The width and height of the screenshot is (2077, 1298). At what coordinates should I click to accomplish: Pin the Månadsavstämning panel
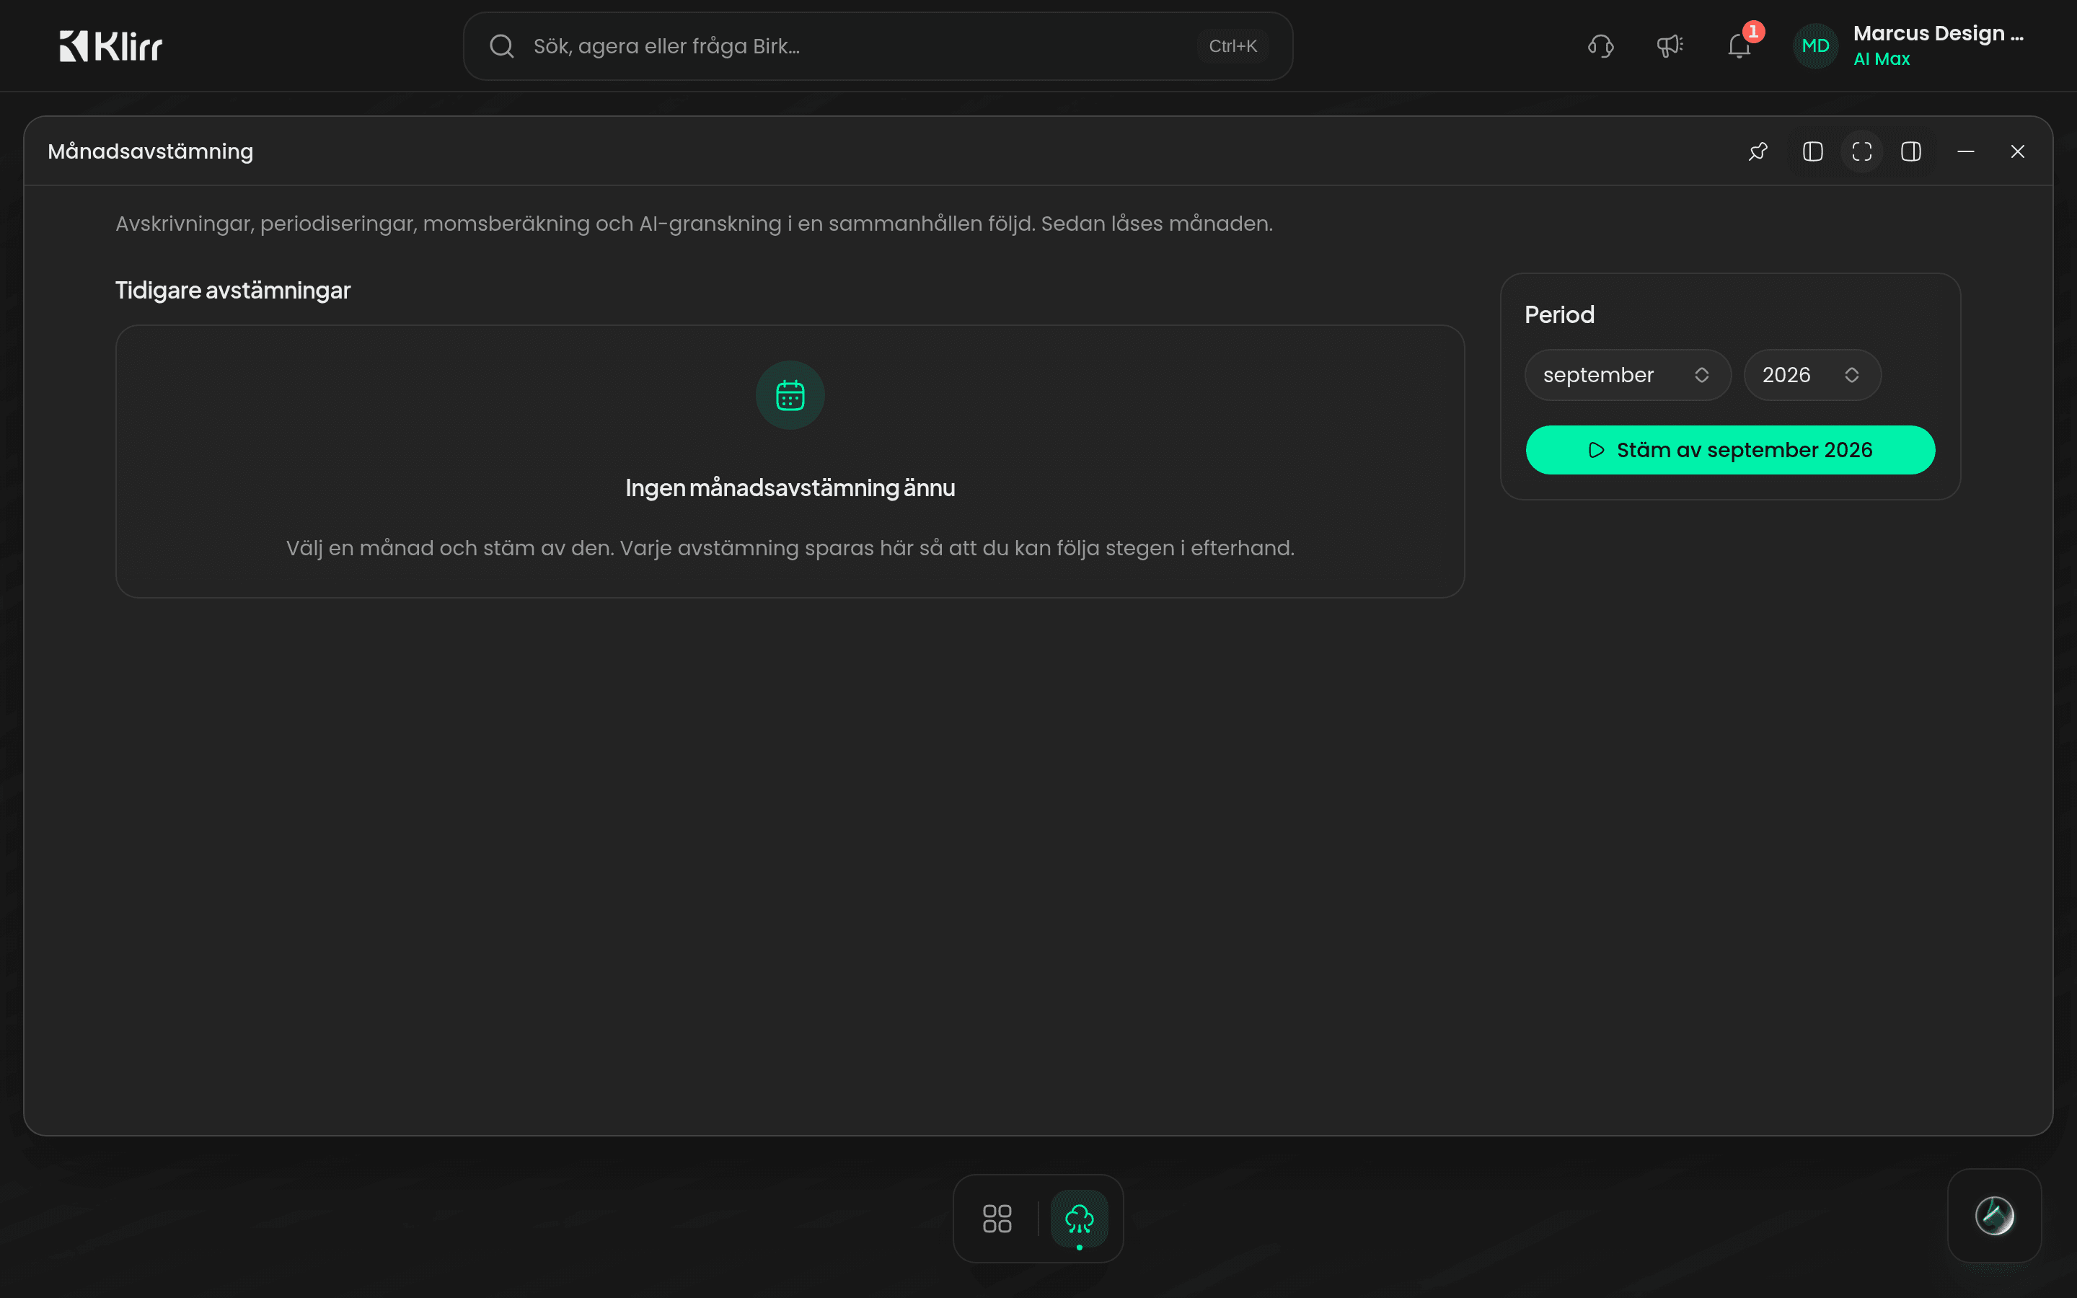coord(1758,152)
